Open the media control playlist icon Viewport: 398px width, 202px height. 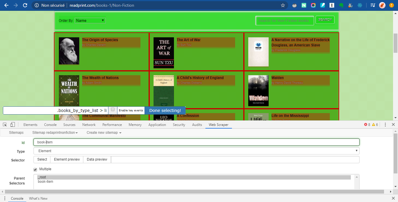(x=373, y=5)
